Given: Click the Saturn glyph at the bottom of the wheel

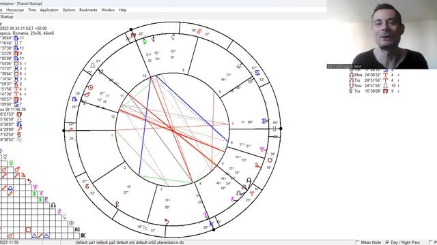Looking at the screenshot, I should (167, 221).
